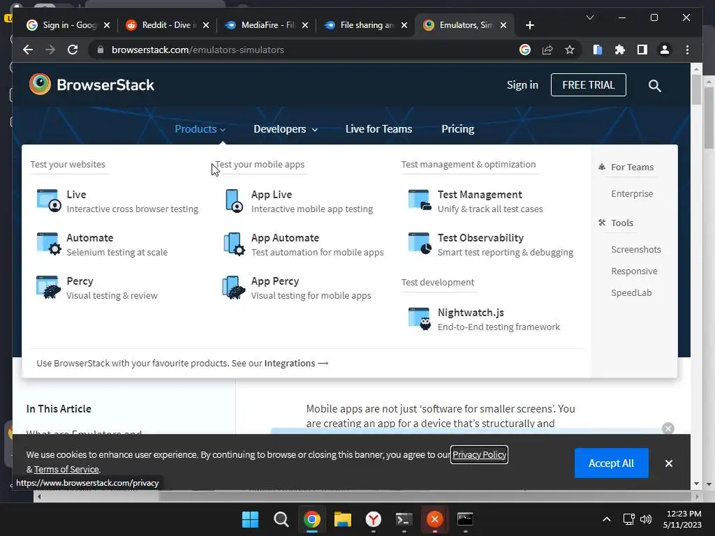Open a new browser tab

(529, 25)
